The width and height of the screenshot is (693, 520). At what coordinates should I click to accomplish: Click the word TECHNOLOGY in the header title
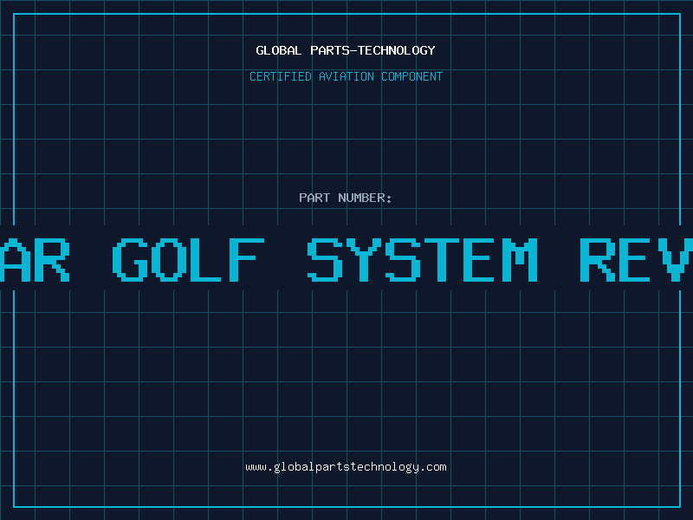click(x=397, y=50)
